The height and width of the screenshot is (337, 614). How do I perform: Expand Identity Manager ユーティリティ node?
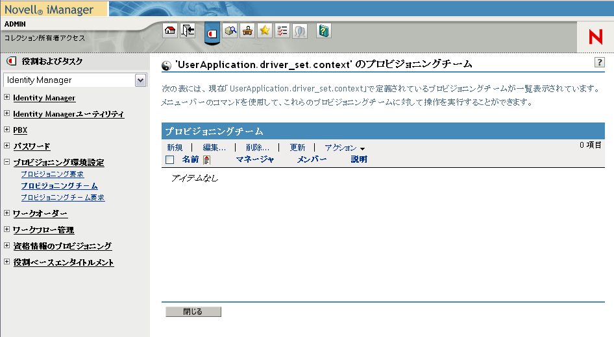(6, 113)
